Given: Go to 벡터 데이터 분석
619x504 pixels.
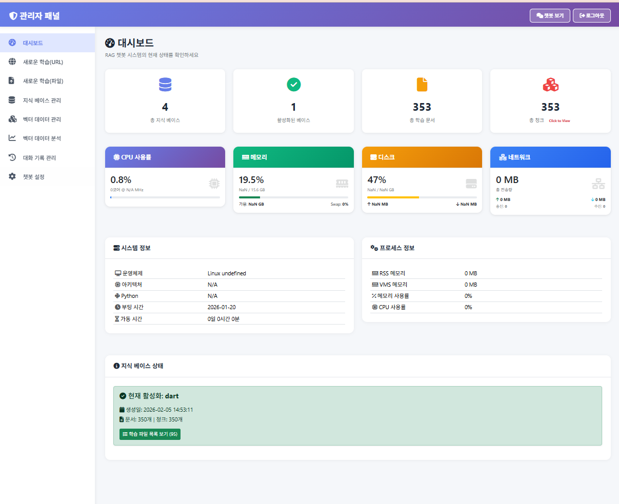Looking at the screenshot, I should [x=47, y=138].
